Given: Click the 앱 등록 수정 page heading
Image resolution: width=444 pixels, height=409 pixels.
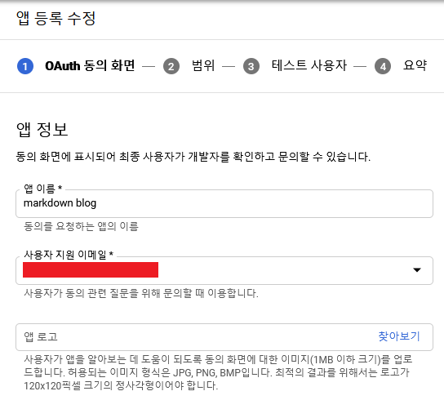Looking at the screenshot, I should (56, 19).
